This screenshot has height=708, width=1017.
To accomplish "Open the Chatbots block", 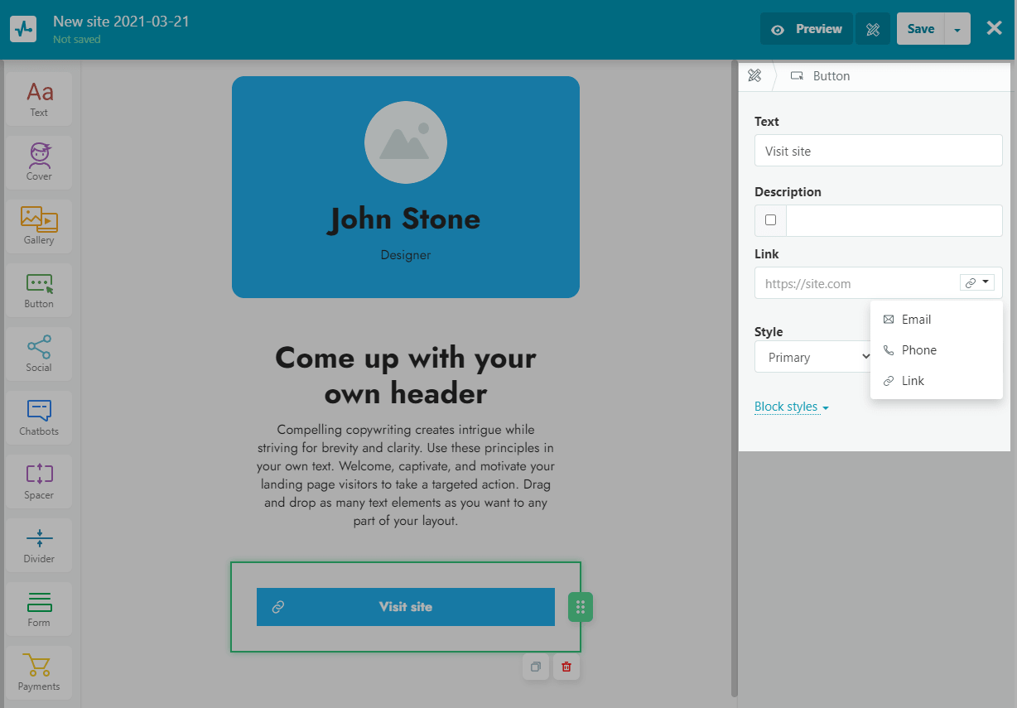I will [39, 417].
